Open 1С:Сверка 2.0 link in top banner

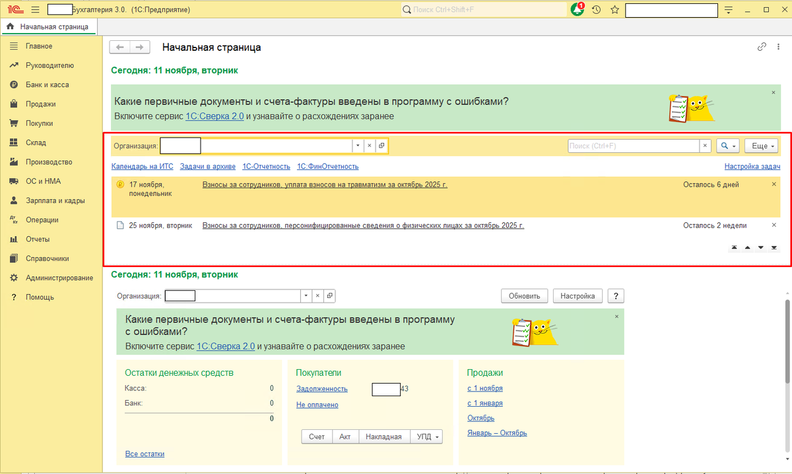pos(214,116)
